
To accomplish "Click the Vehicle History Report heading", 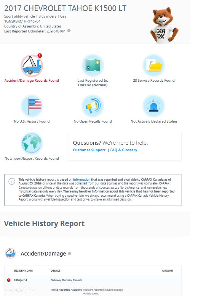I will 45,223.
